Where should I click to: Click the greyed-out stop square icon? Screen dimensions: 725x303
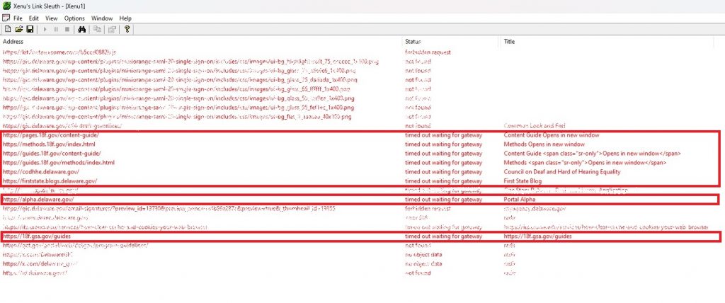click(67, 29)
